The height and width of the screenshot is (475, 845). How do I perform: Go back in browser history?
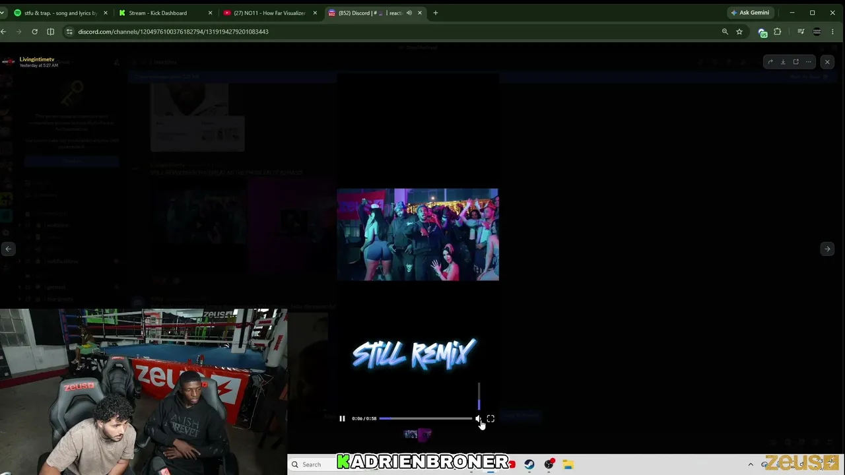tap(3, 31)
